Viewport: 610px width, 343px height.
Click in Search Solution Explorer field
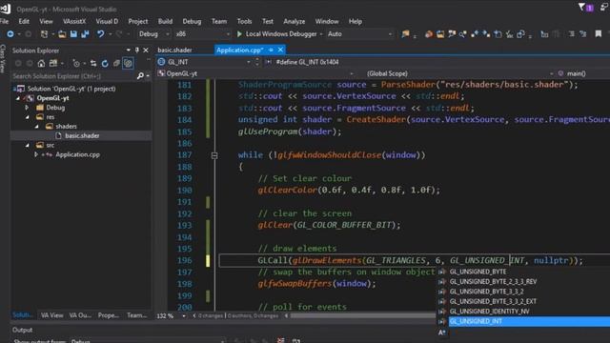pos(74,76)
